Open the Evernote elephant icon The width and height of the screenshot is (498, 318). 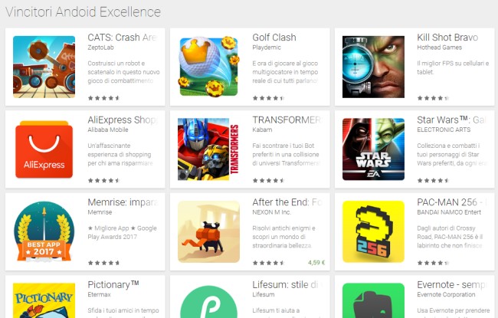[x=374, y=300]
